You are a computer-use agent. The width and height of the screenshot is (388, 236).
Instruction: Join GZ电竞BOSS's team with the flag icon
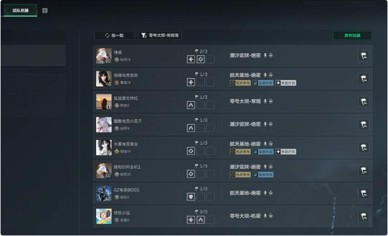[x=363, y=193]
